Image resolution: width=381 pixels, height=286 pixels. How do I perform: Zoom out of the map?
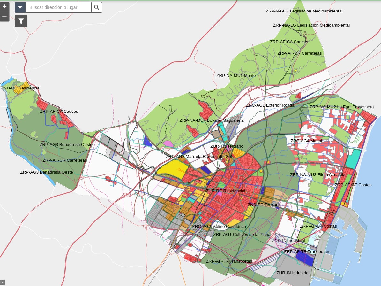point(4,17)
